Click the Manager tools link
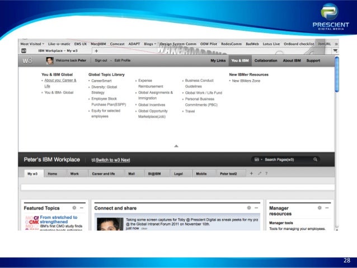This screenshot has width=357, height=268. pyautogui.click(x=281, y=223)
